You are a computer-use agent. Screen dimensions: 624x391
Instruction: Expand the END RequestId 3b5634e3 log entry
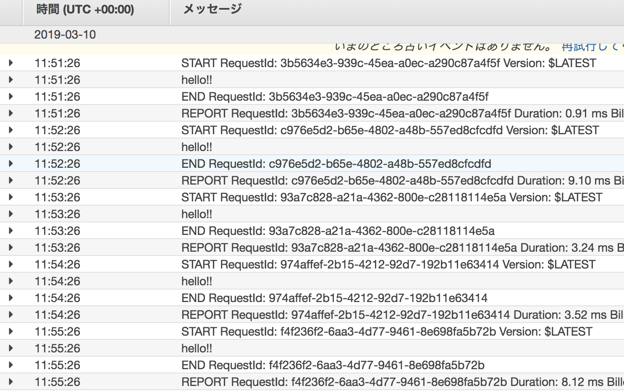(x=10, y=96)
